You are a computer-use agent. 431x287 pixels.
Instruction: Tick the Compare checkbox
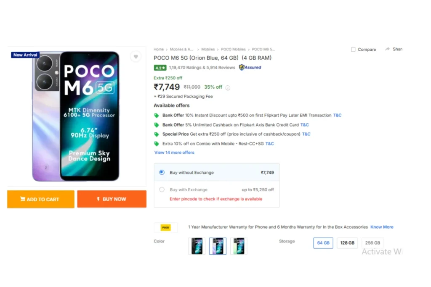[353, 50]
